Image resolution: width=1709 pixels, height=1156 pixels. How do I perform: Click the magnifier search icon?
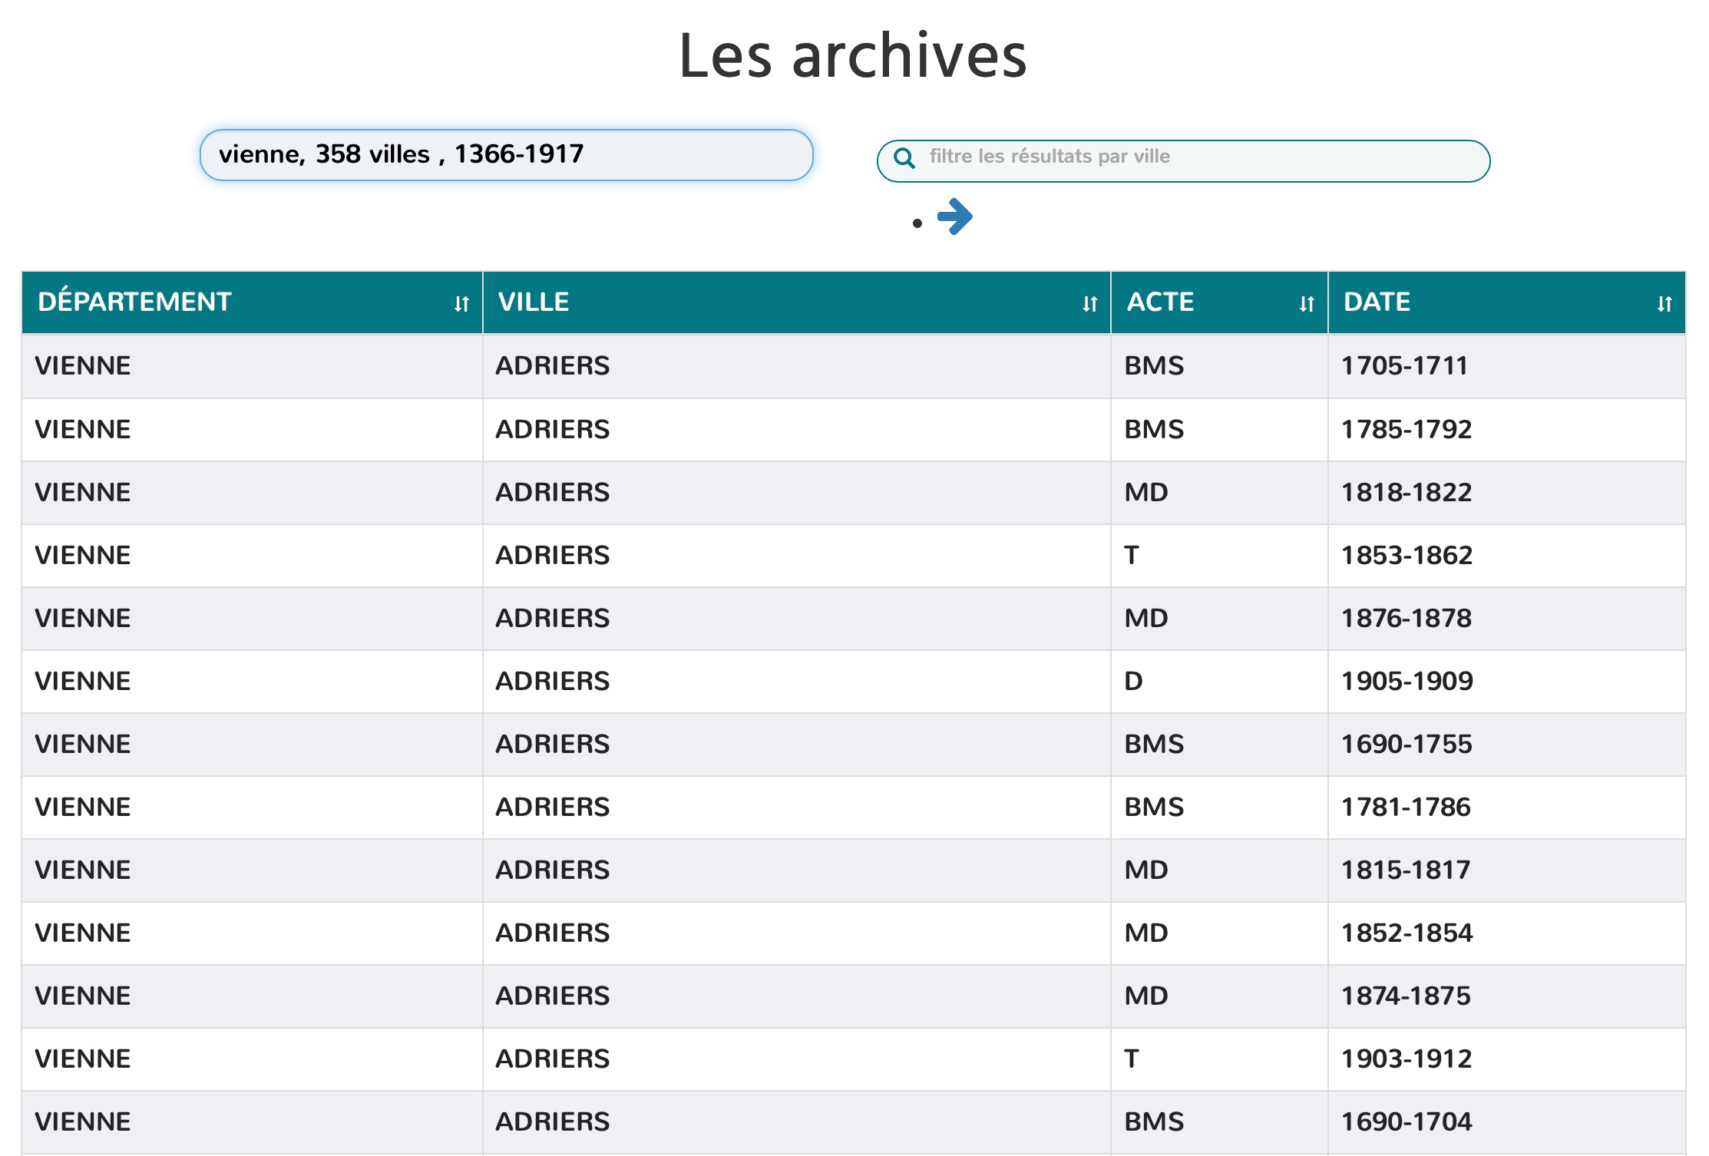pyautogui.click(x=905, y=158)
